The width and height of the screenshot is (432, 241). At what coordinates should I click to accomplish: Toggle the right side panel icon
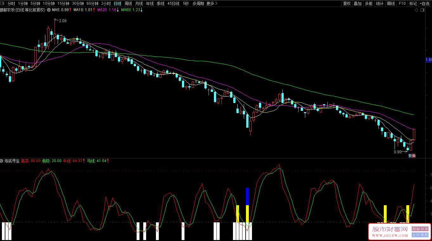422,10
